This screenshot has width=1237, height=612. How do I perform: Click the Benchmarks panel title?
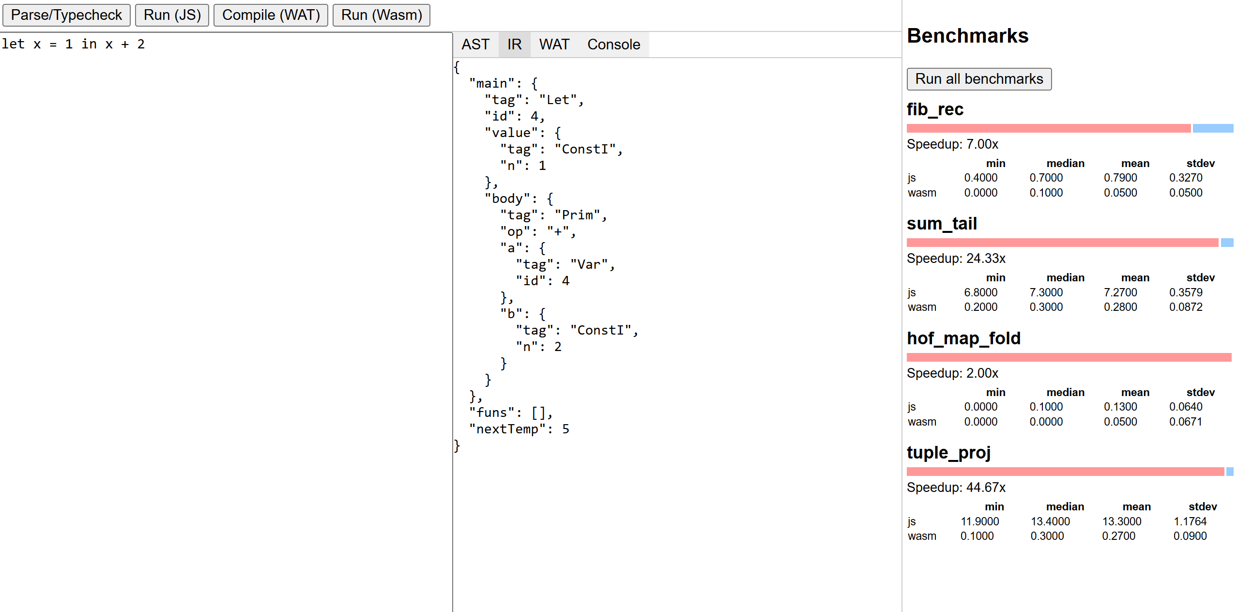pos(967,36)
